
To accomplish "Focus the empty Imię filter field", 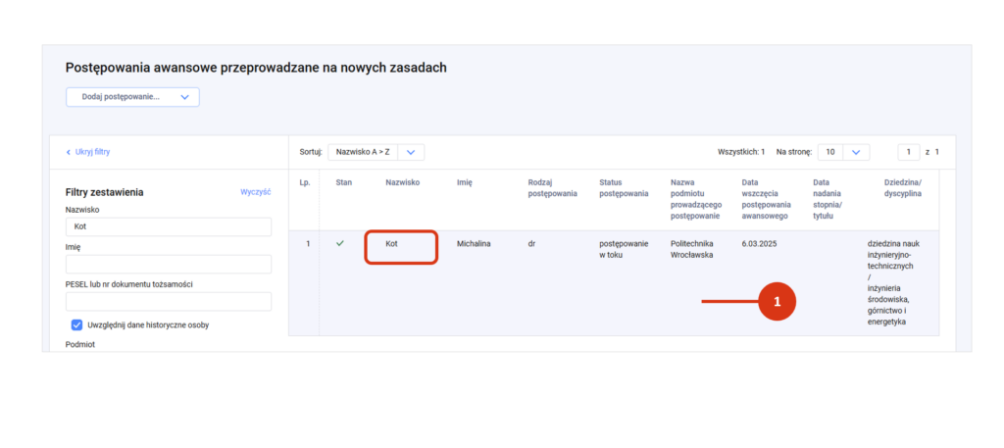I will point(168,265).
